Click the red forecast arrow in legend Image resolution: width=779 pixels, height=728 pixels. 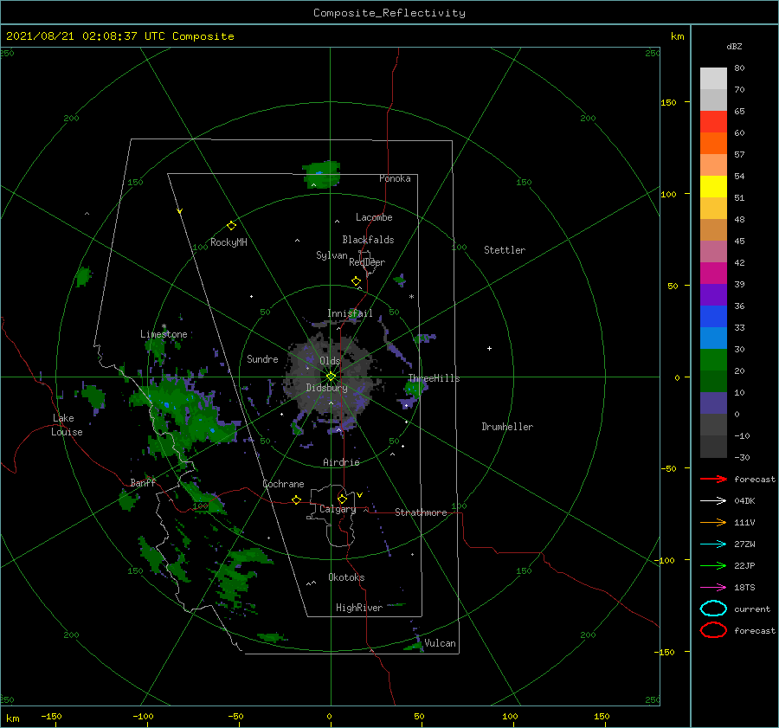713,479
